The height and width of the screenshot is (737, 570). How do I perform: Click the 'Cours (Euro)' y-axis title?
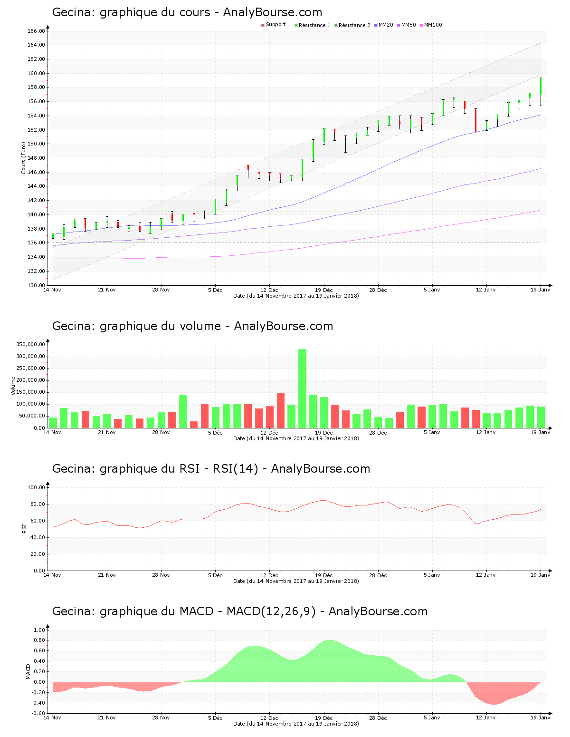[x=23, y=158]
